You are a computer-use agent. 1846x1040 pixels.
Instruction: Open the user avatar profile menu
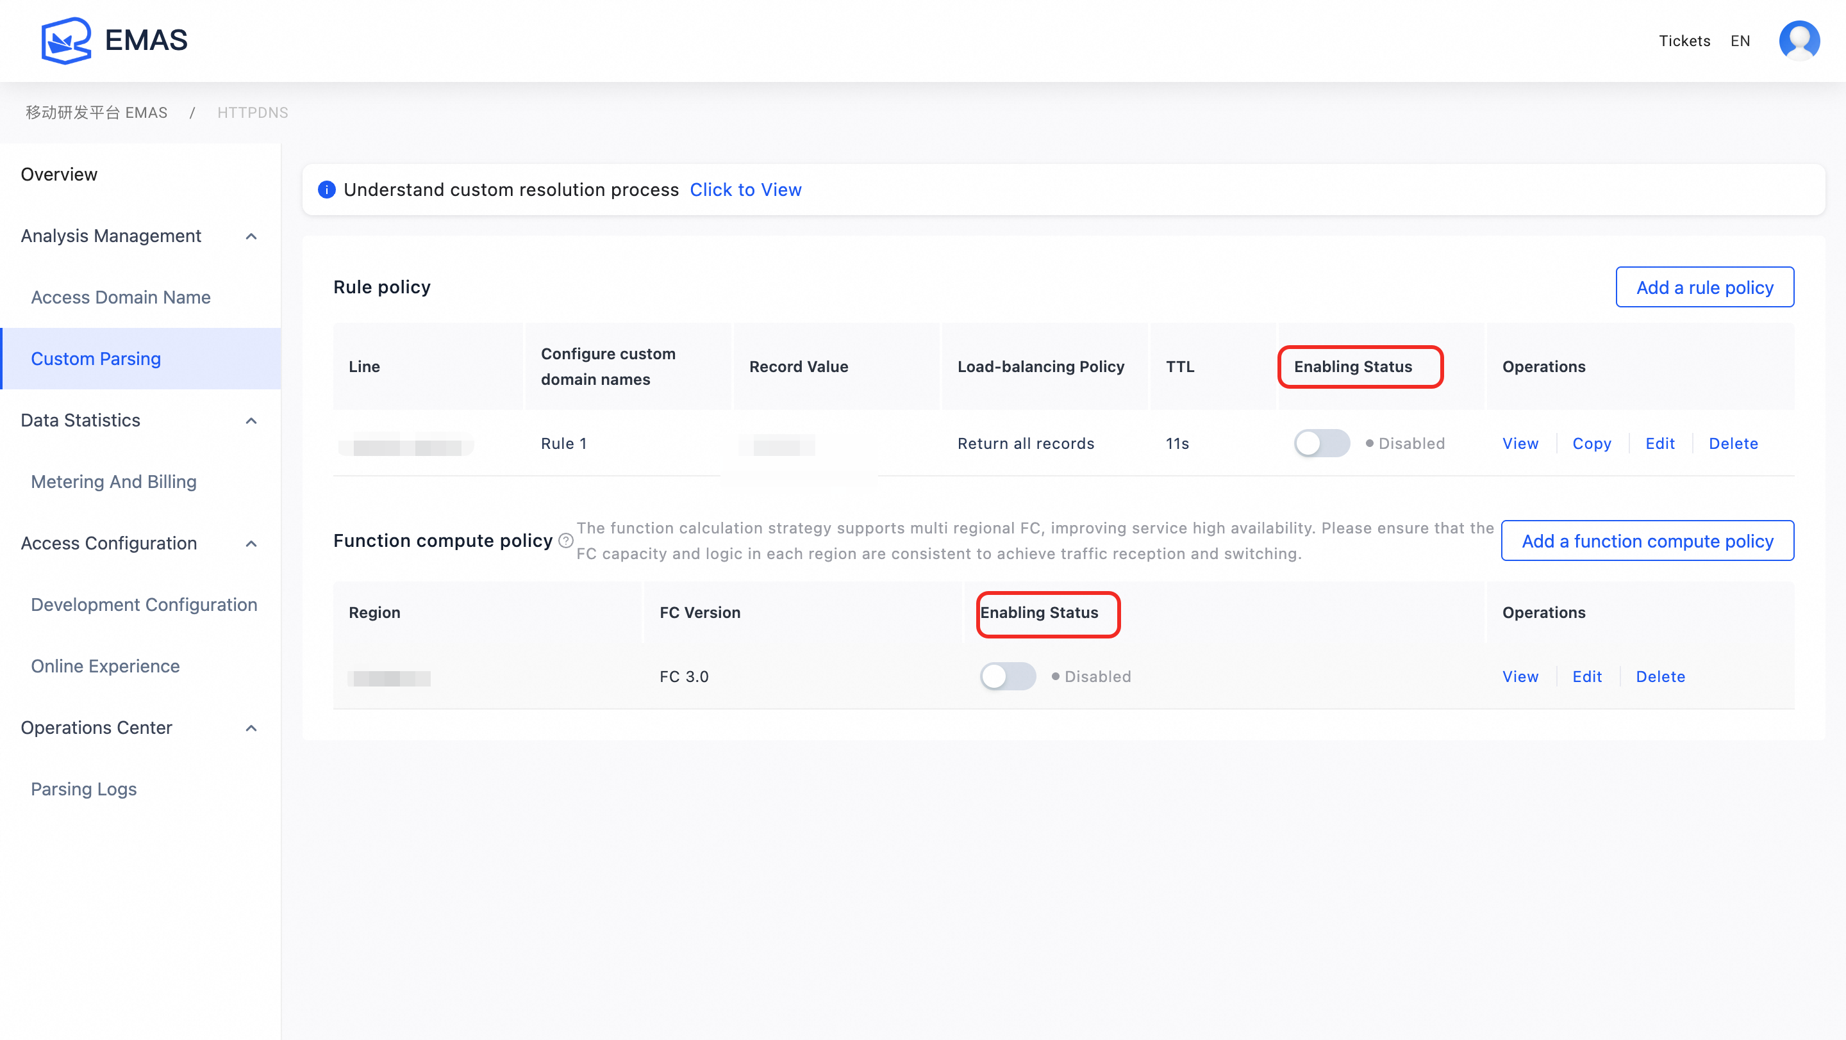pyautogui.click(x=1798, y=40)
